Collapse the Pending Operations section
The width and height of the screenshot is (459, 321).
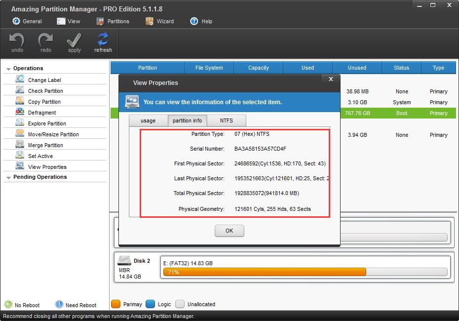(x=8, y=177)
